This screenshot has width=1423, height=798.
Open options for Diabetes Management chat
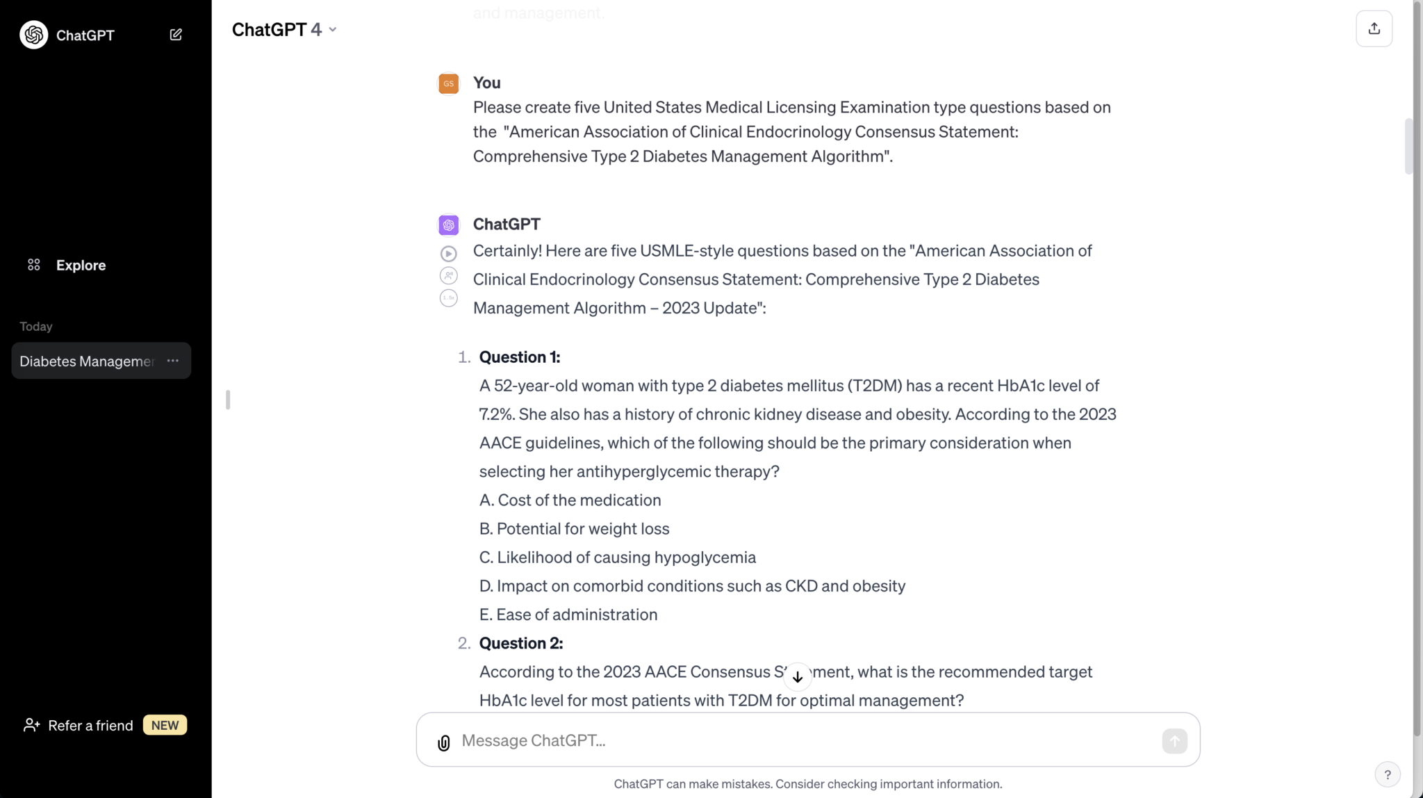pos(173,361)
